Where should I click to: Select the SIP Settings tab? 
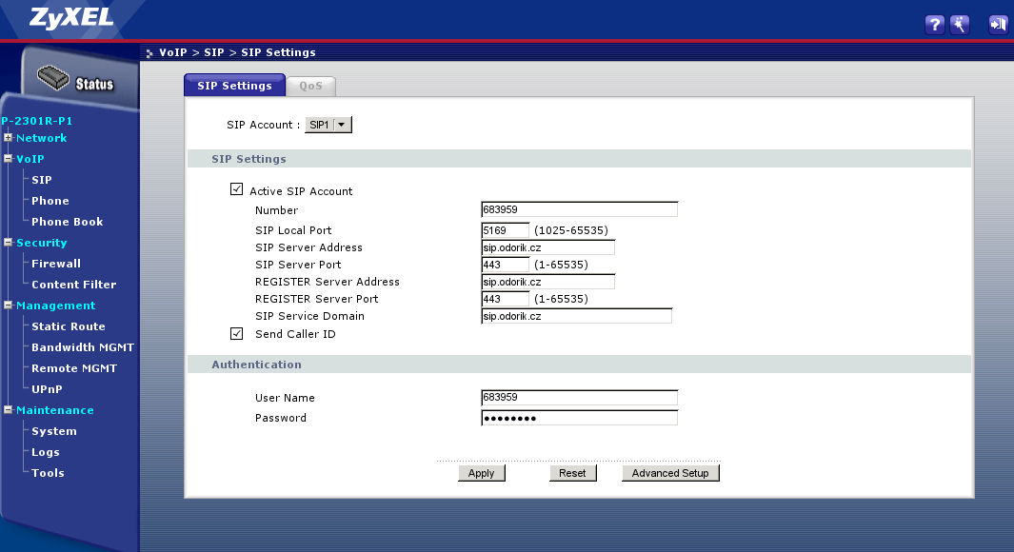234,86
